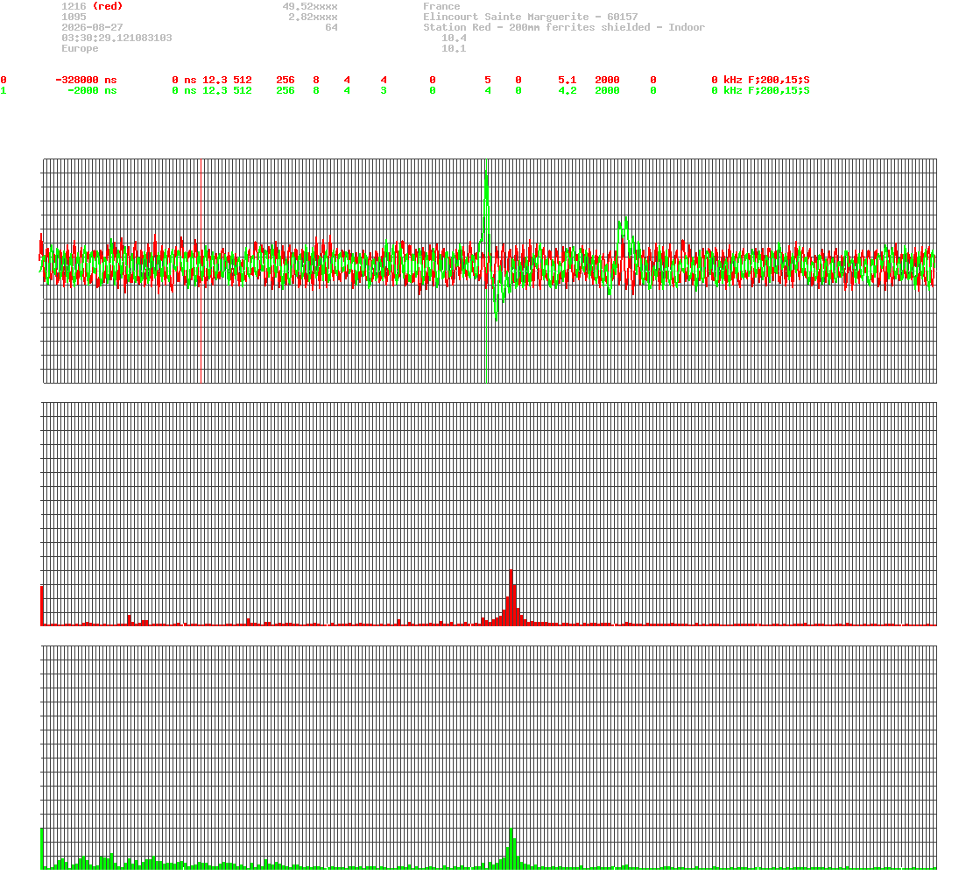Click the leftmost tall green spectrum bar
The height and width of the screenshot is (889, 959).
pyautogui.click(x=42, y=849)
